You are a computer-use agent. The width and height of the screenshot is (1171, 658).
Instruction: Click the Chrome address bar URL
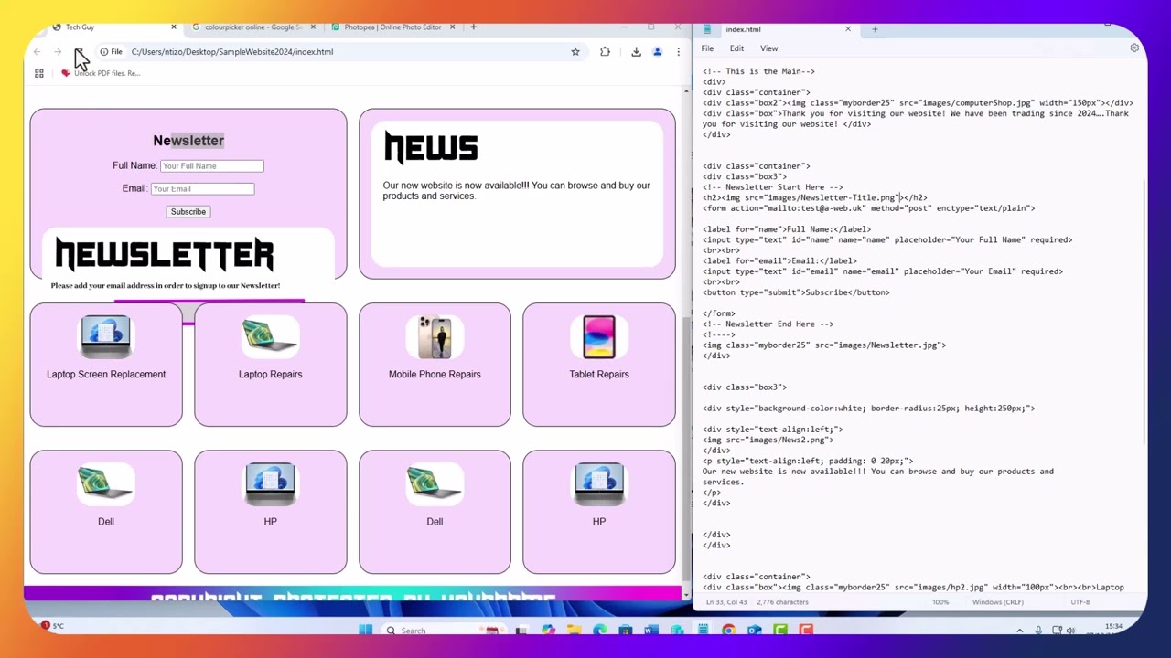pyautogui.click(x=232, y=52)
